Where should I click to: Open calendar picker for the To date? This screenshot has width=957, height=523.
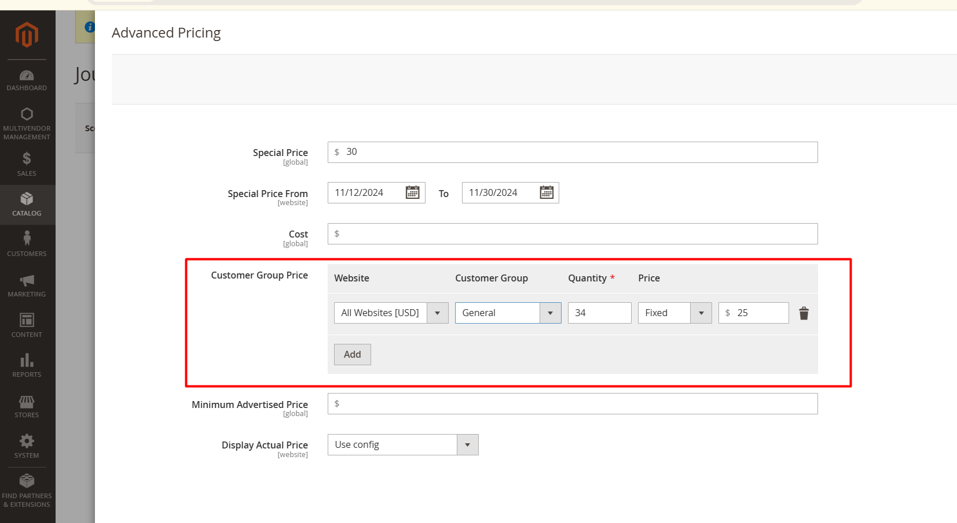tap(547, 192)
